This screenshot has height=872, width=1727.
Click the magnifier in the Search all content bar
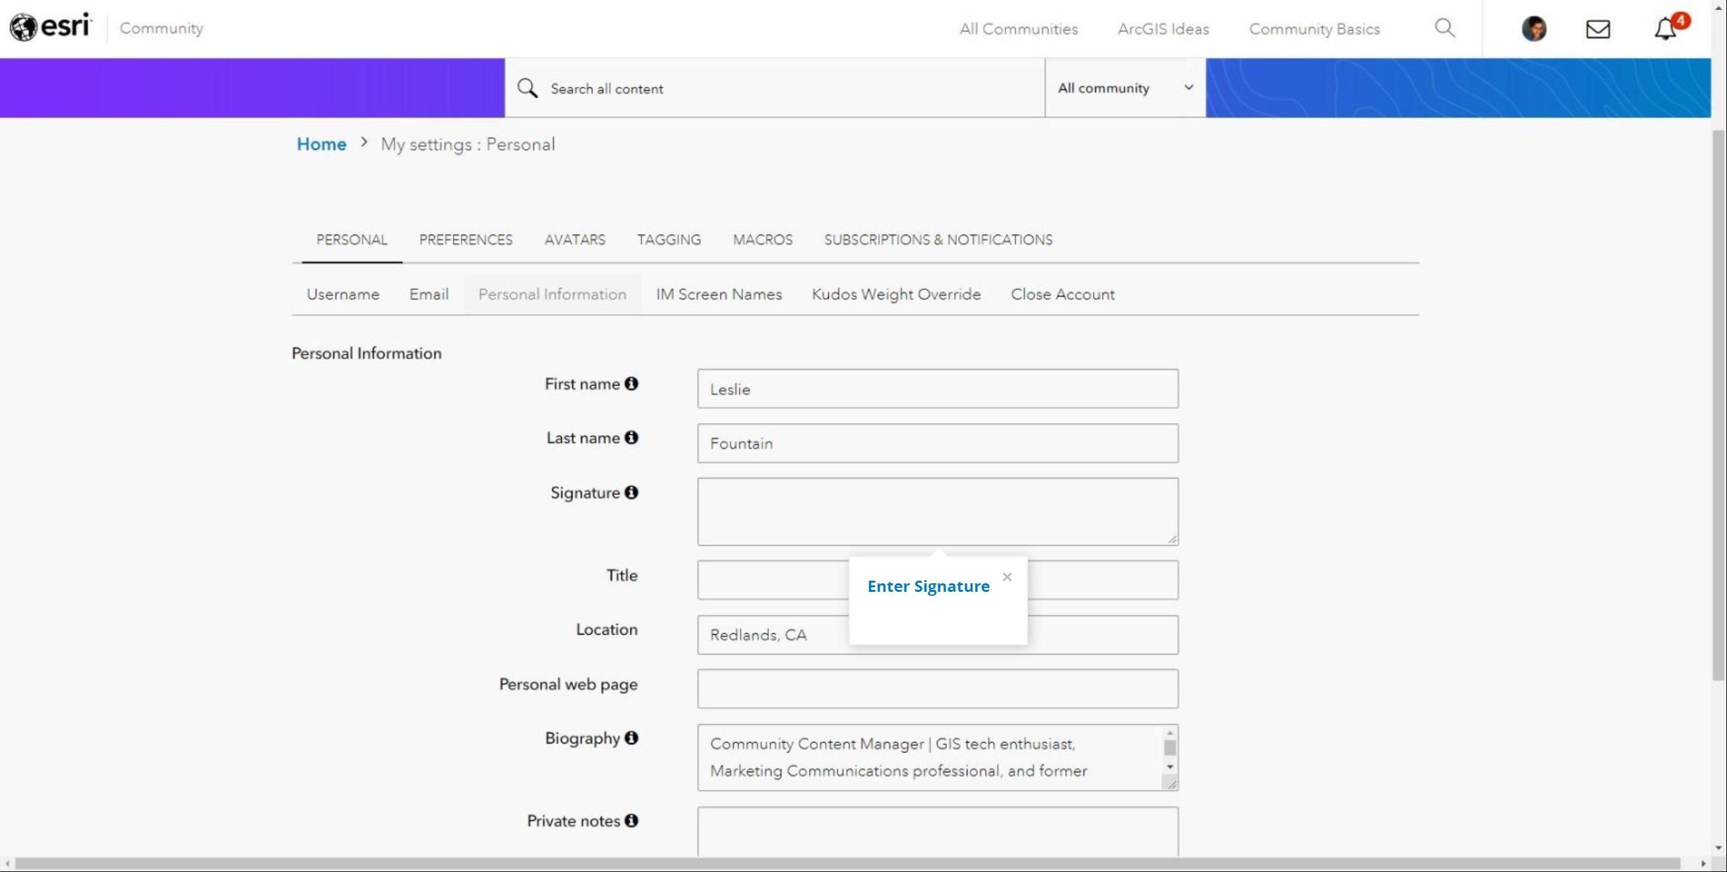(528, 88)
